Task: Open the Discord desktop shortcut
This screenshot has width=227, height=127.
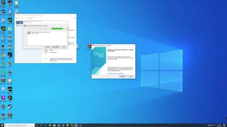Action: (x=3, y=21)
